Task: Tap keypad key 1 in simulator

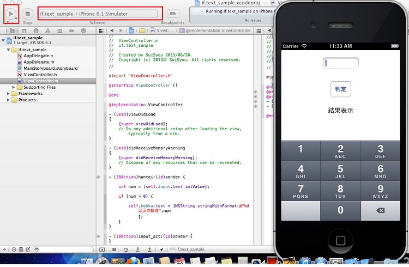Action: [300, 151]
